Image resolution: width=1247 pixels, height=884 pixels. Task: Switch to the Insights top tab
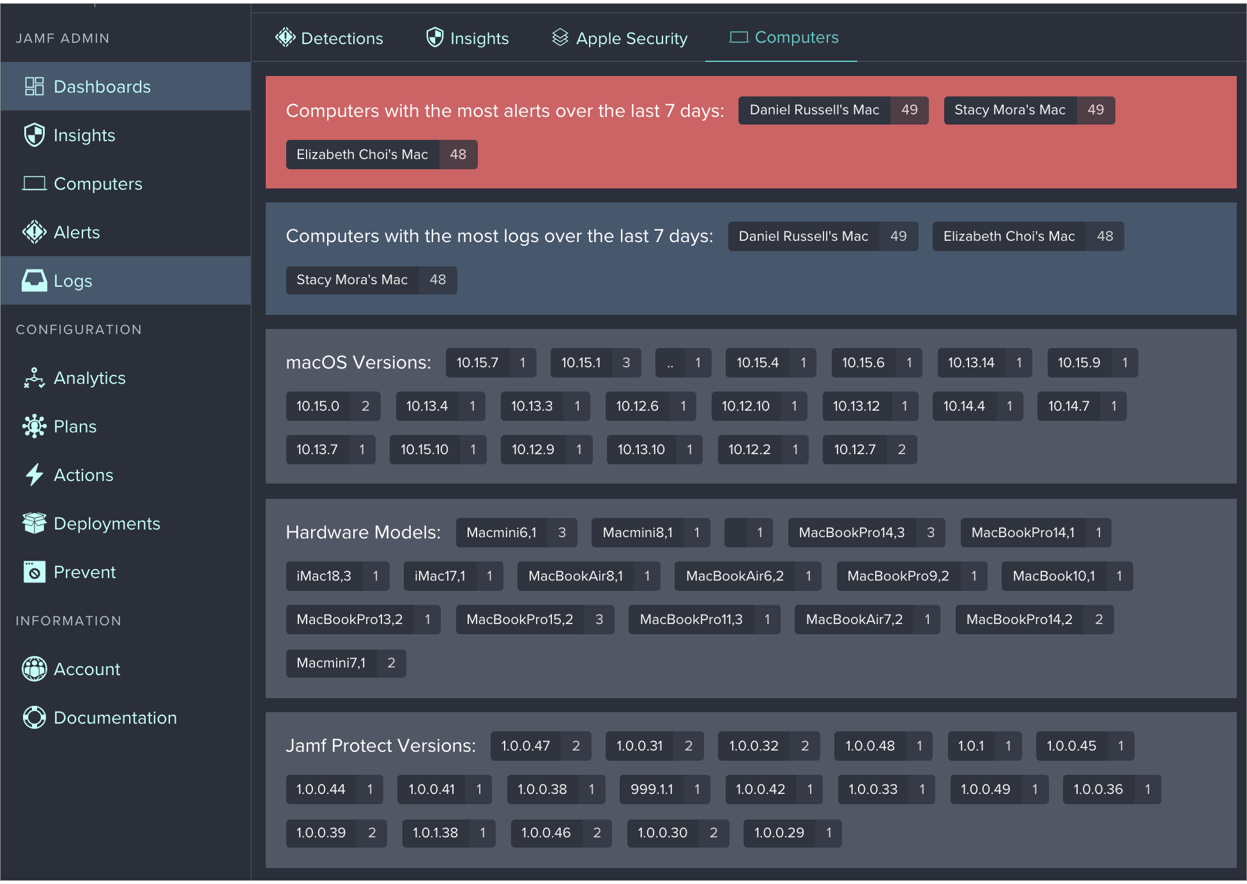click(x=467, y=38)
